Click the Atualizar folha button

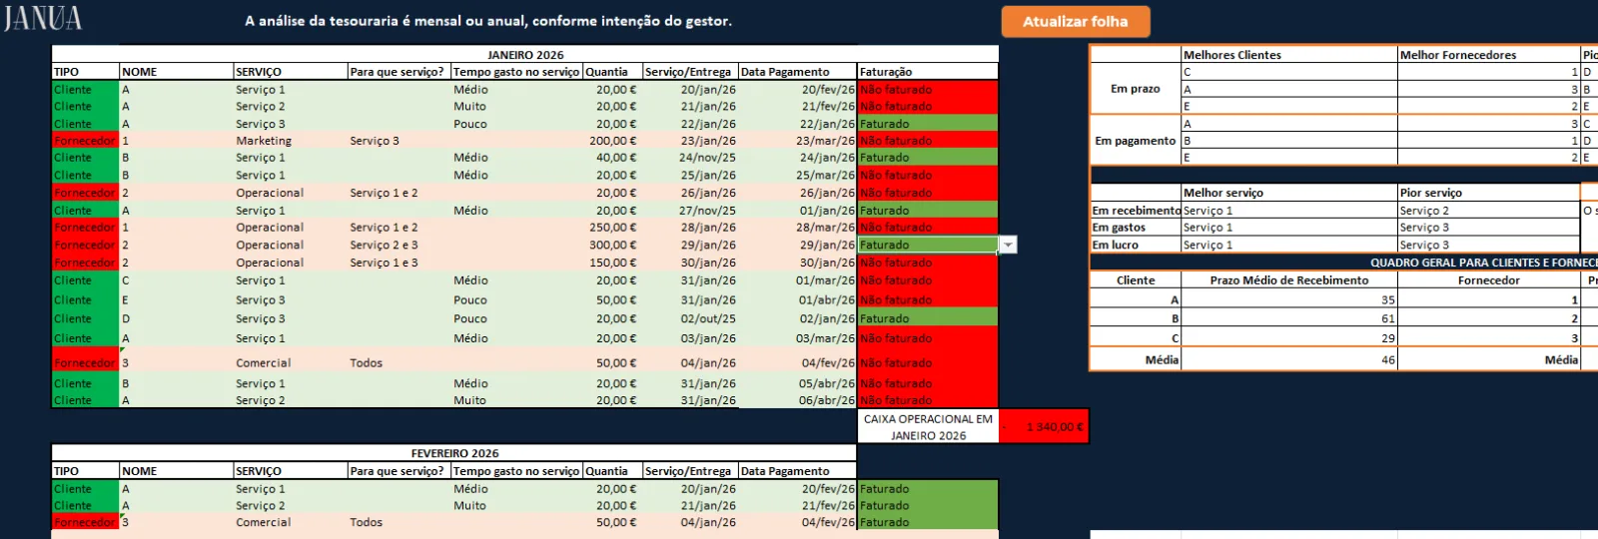click(x=1076, y=21)
